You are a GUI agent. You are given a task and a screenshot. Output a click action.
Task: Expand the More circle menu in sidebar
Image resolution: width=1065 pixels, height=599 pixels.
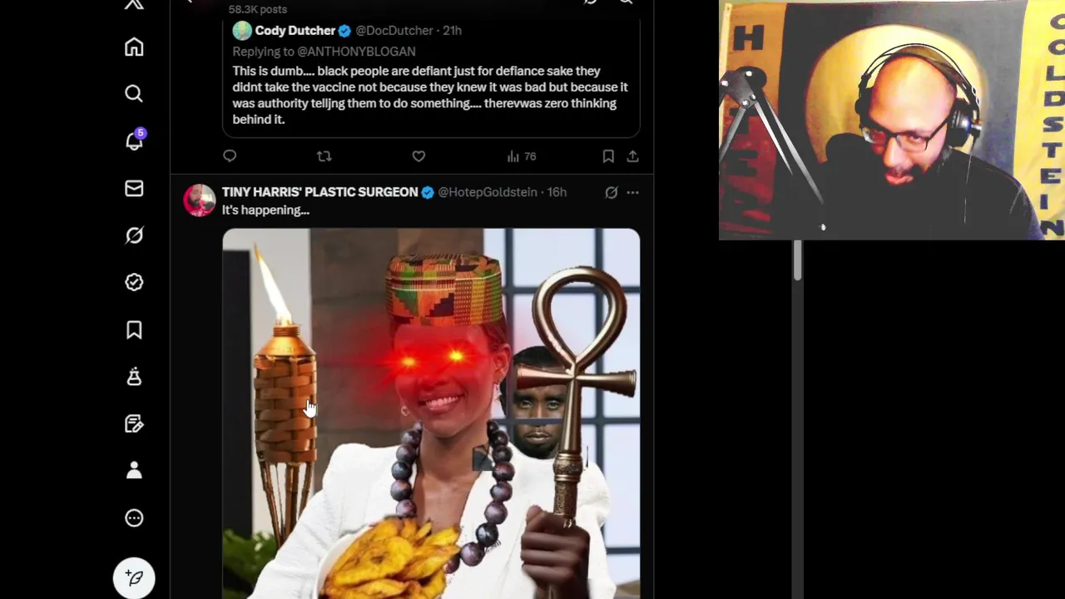coord(134,518)
